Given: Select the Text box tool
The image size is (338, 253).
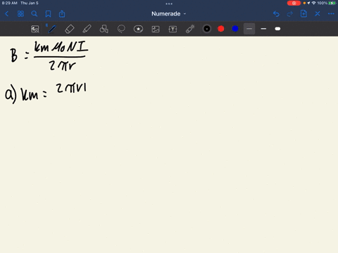Looking at the screenshot, I should [173, 29].
